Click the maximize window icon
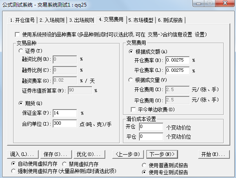236x178 pixels. coord(210,3)
